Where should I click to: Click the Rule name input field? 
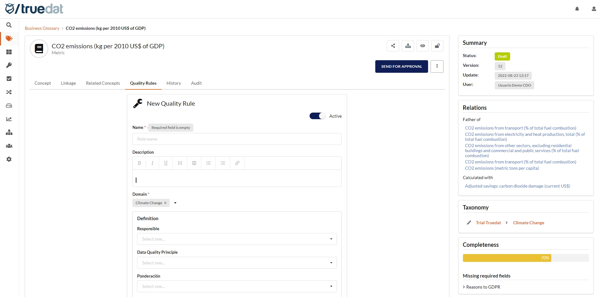pos(237,139)
